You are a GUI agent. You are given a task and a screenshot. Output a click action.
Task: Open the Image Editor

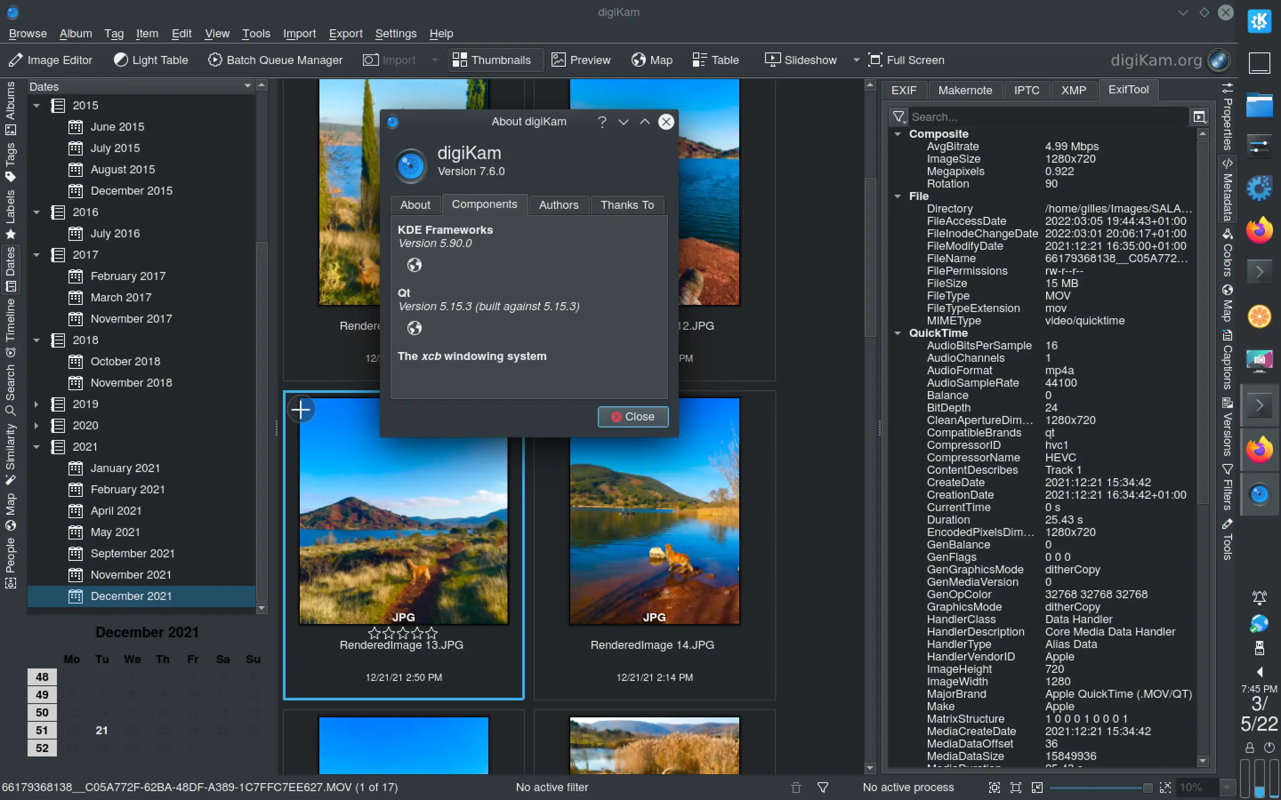pyautogui.click(x=50, y=60)
